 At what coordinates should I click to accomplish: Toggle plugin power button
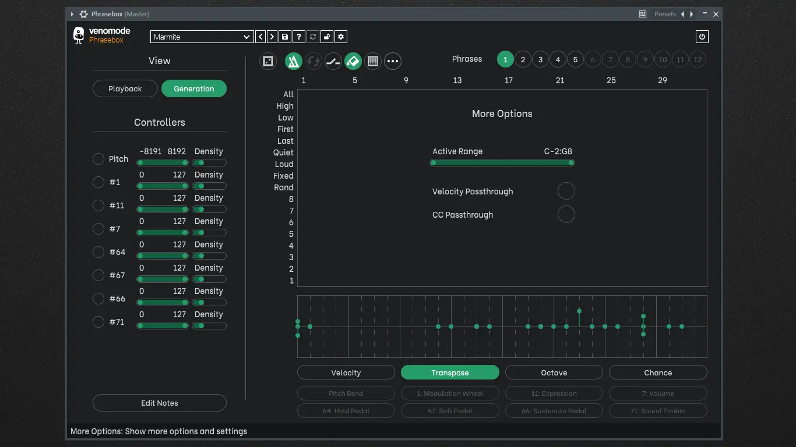(x=702, y=37)
